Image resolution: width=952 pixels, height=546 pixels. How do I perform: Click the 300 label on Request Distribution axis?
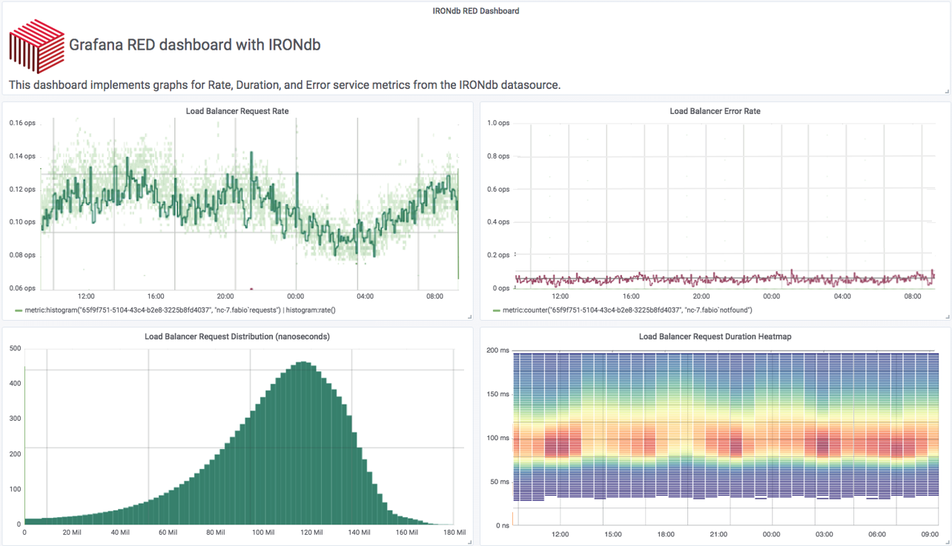coord(15,419)
